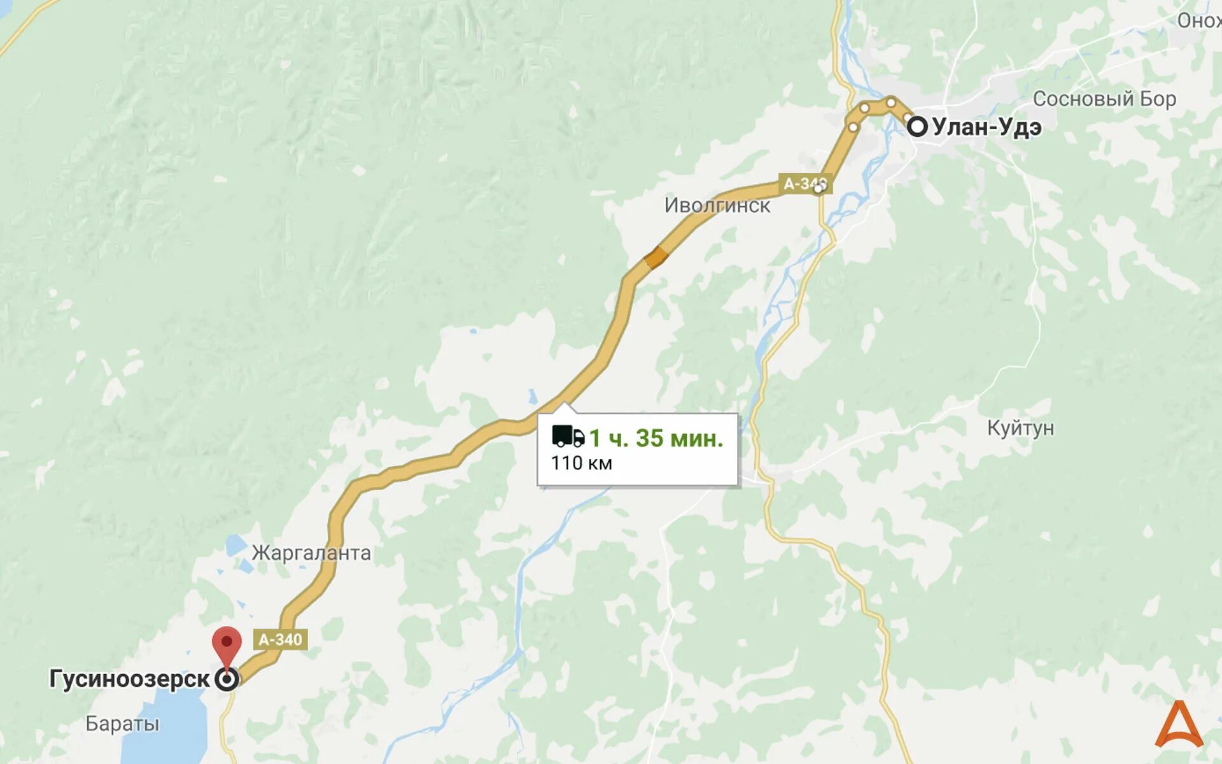Select the white waypoint dot beside A-340 badge near Иволгинск

[x=818, y=188]
